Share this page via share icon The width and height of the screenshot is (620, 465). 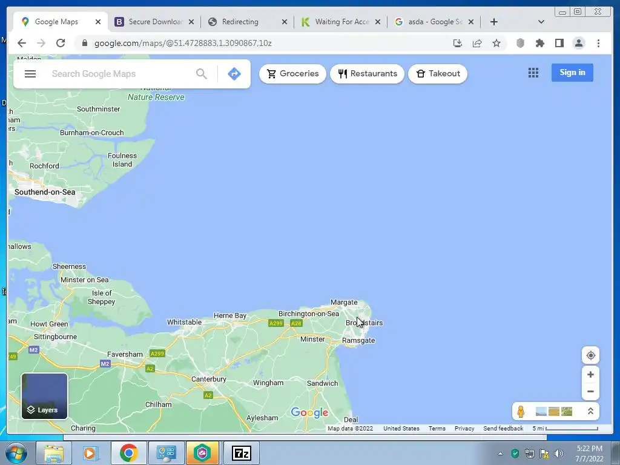[x=477, y=43]
